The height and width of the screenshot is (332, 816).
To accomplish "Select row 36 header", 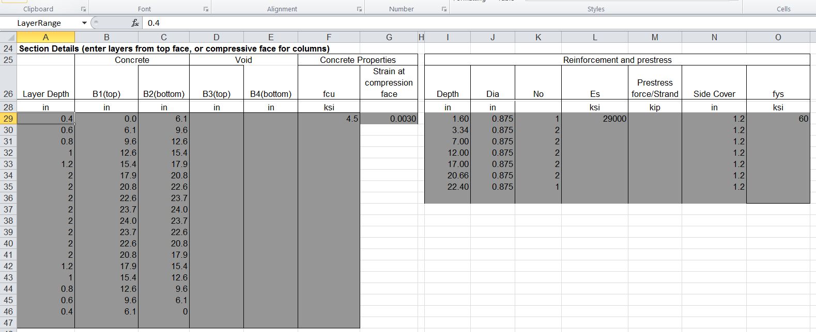I will 8,198.
